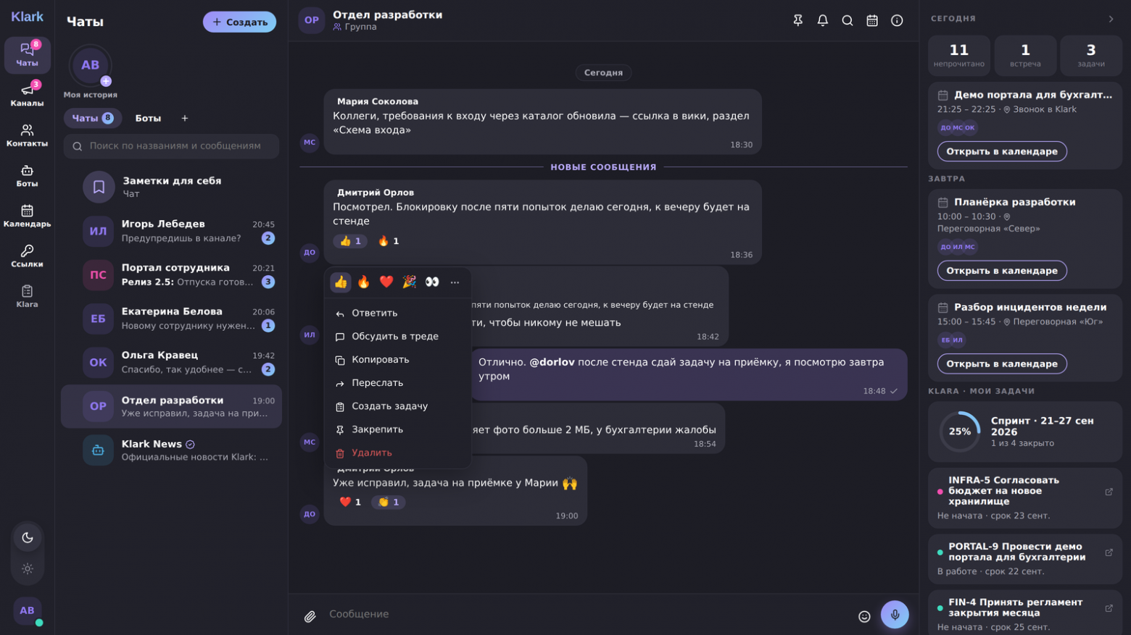Focus the Сообщение message input

pos(587,615)
